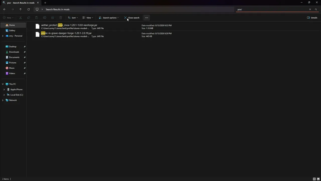Open the Sort dropdown
Viewport: 321px width, 181px height.
[x=73, y=18]
